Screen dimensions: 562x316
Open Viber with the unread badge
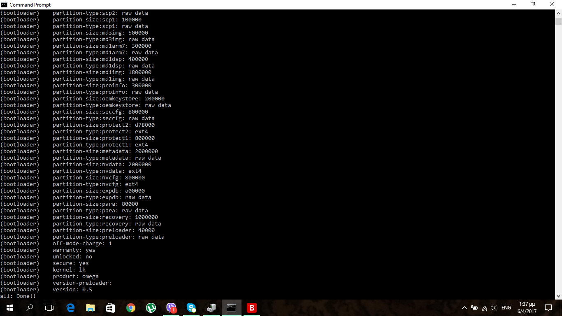171,308
